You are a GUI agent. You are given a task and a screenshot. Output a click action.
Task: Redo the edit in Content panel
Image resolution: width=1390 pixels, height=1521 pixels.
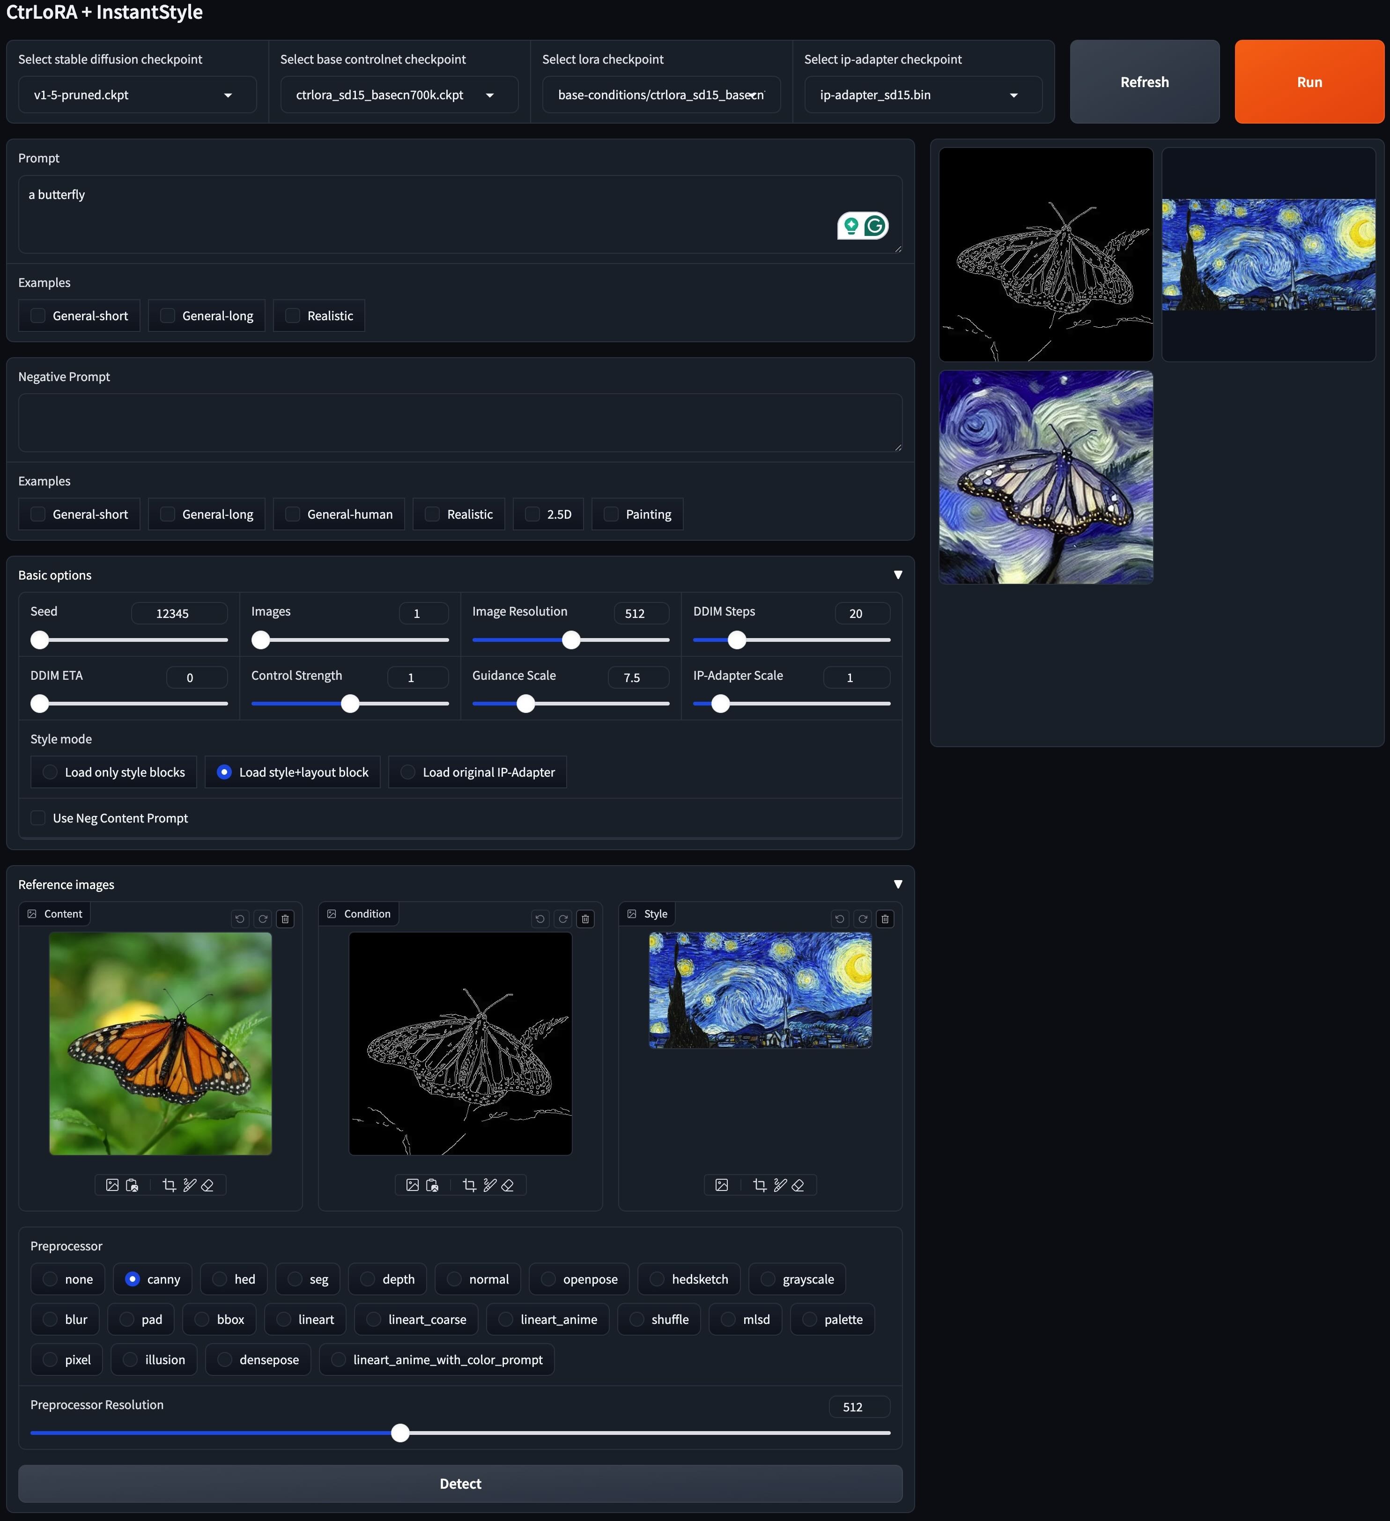[x=263, y=919]
